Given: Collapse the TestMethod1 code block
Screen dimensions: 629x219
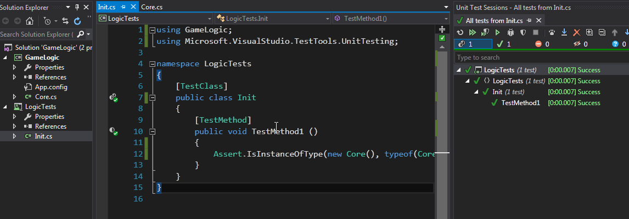Looking at the screenshot, I should (x=153, y=131).
